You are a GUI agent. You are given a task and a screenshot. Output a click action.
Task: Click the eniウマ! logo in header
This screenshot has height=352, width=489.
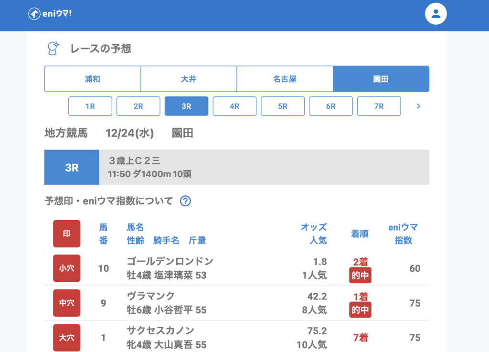[x=50, y=14]
